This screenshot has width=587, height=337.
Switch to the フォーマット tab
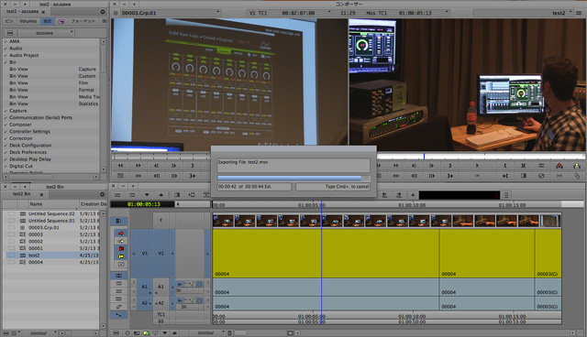click(83, 21)
